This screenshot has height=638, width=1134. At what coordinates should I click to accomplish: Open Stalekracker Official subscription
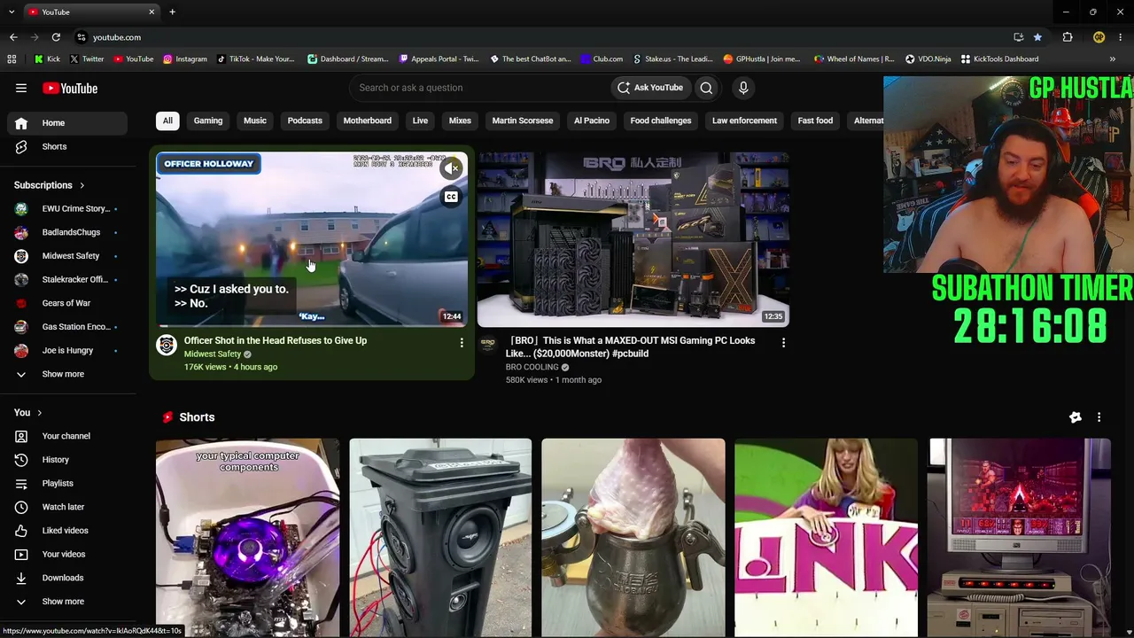pos(67,279)
